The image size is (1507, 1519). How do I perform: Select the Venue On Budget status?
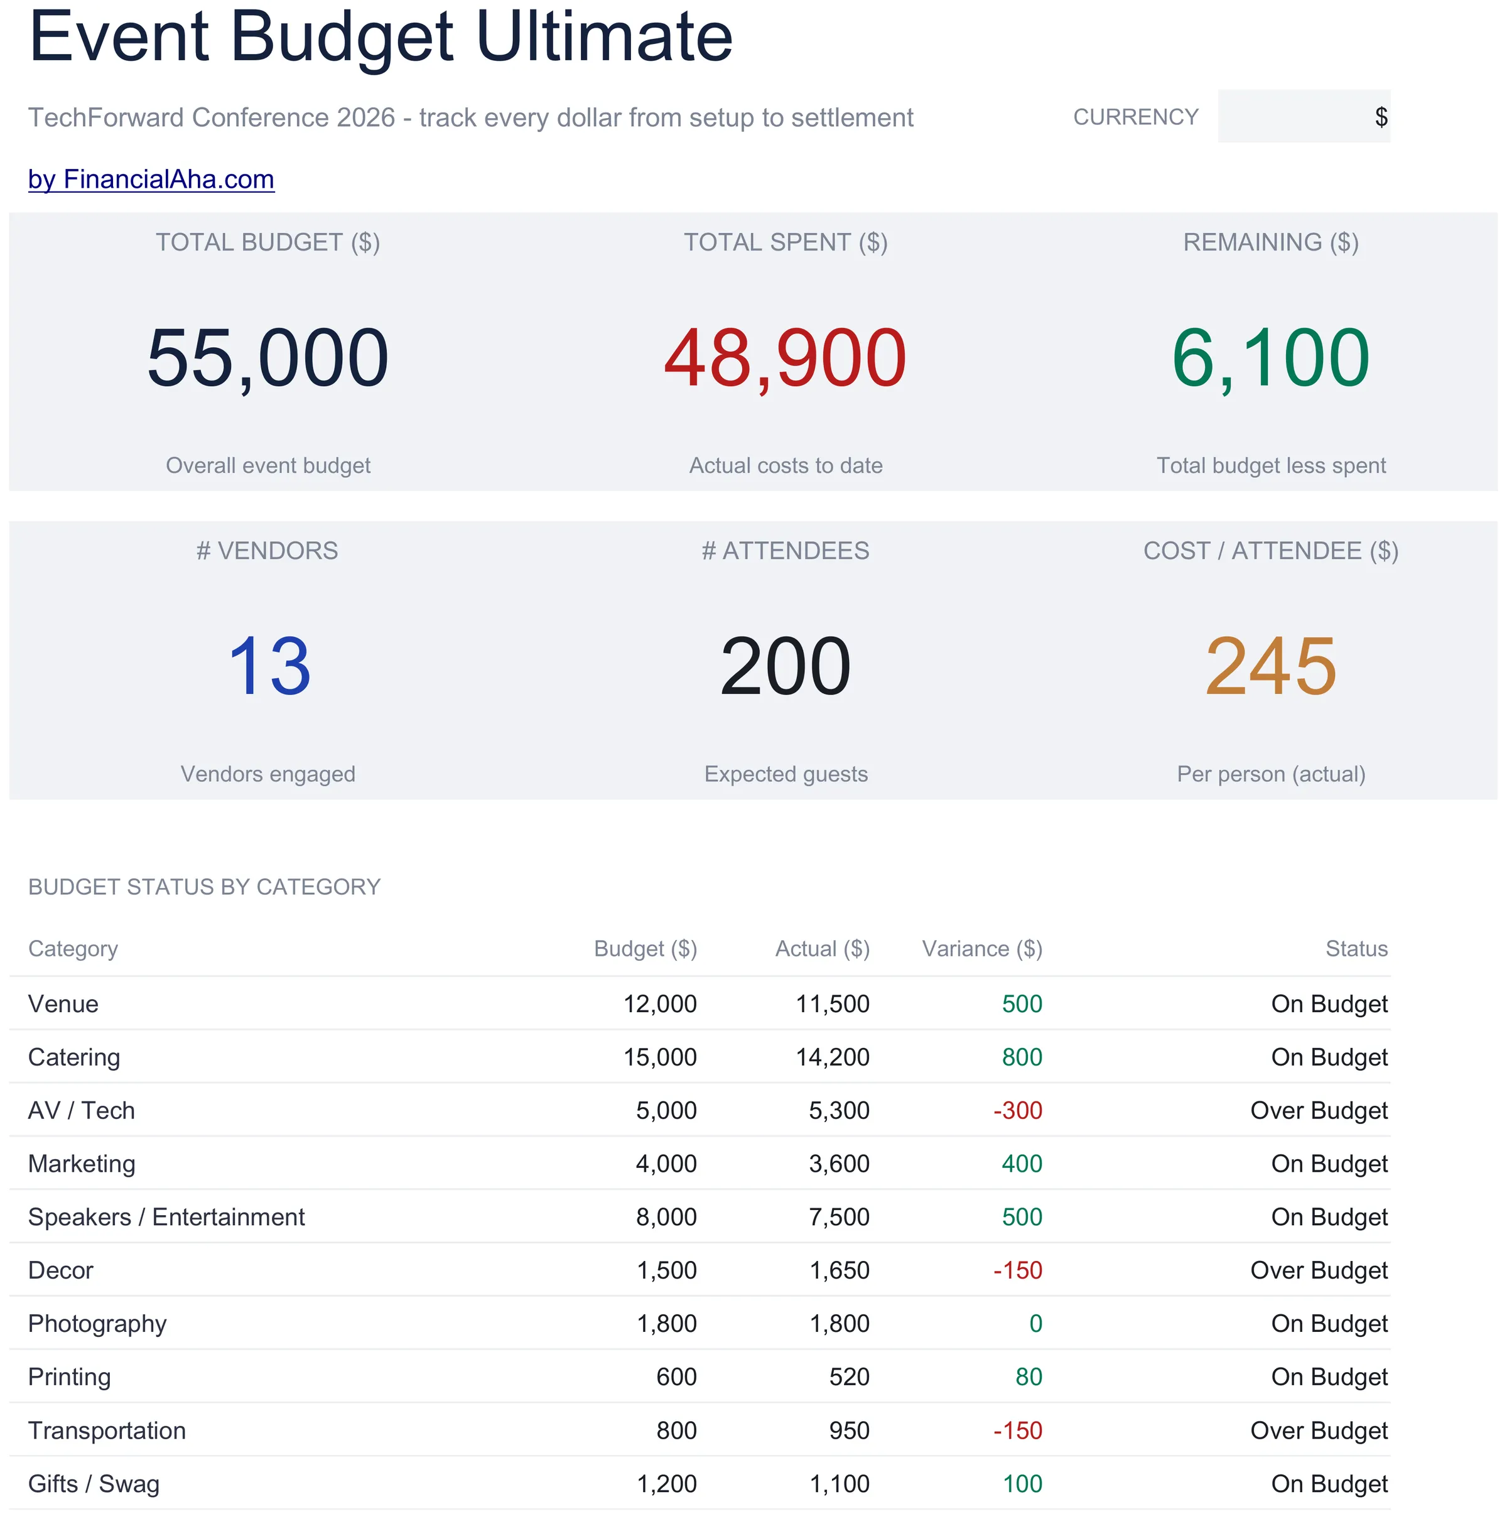1329,1004
